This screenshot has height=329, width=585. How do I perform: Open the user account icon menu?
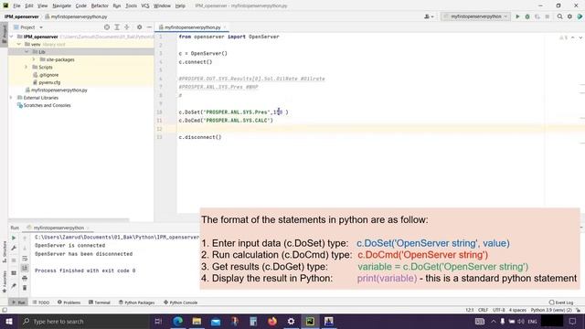coord(429,16)
